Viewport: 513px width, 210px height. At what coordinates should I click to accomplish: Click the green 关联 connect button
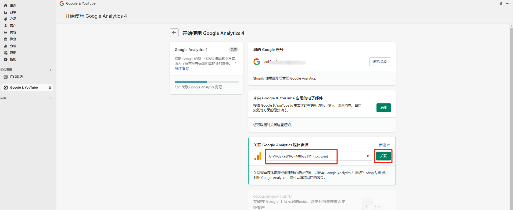click(x=383, y=156)
